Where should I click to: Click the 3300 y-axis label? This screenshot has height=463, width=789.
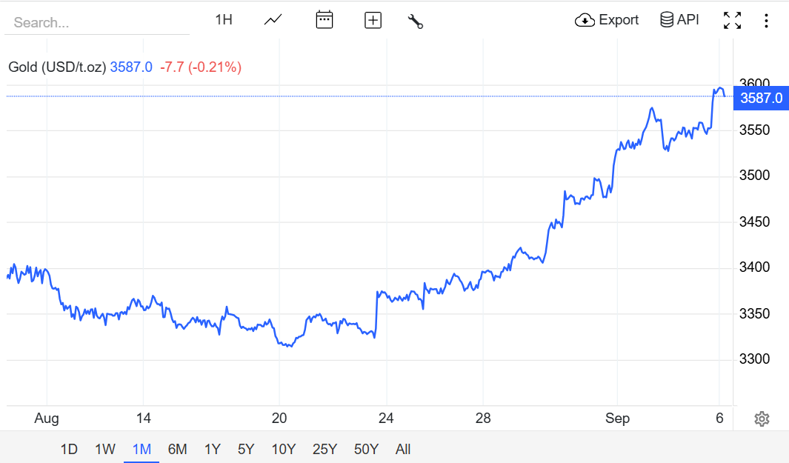click(x=754, y=359)
